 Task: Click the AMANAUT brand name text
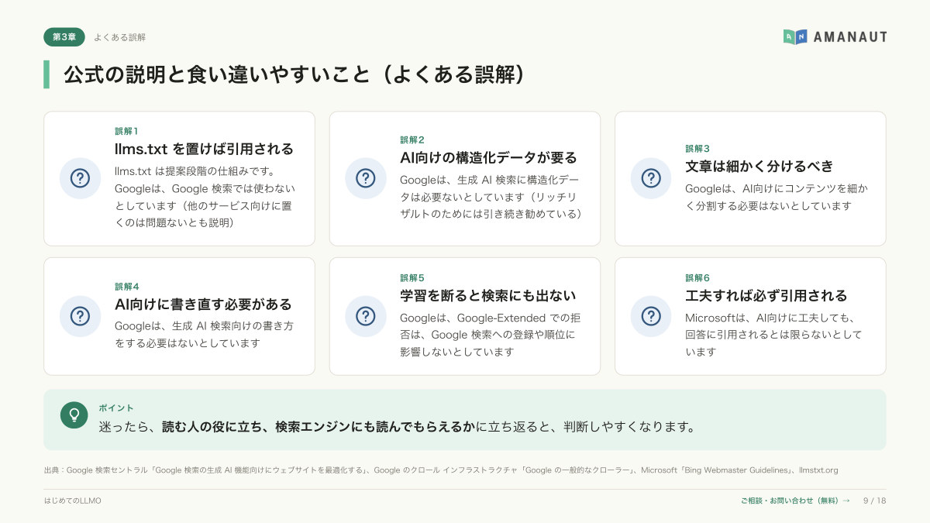click(851, 36)
